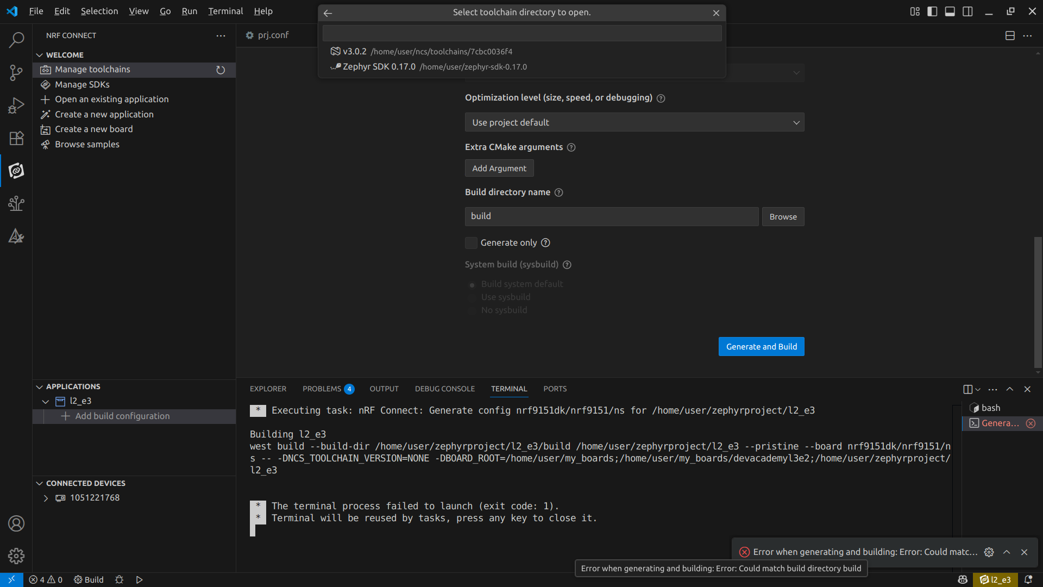This screenshot has width=1043, height=587.
Task: Open Extensions view
Action: pyautogui.click(x=16, y=138)
